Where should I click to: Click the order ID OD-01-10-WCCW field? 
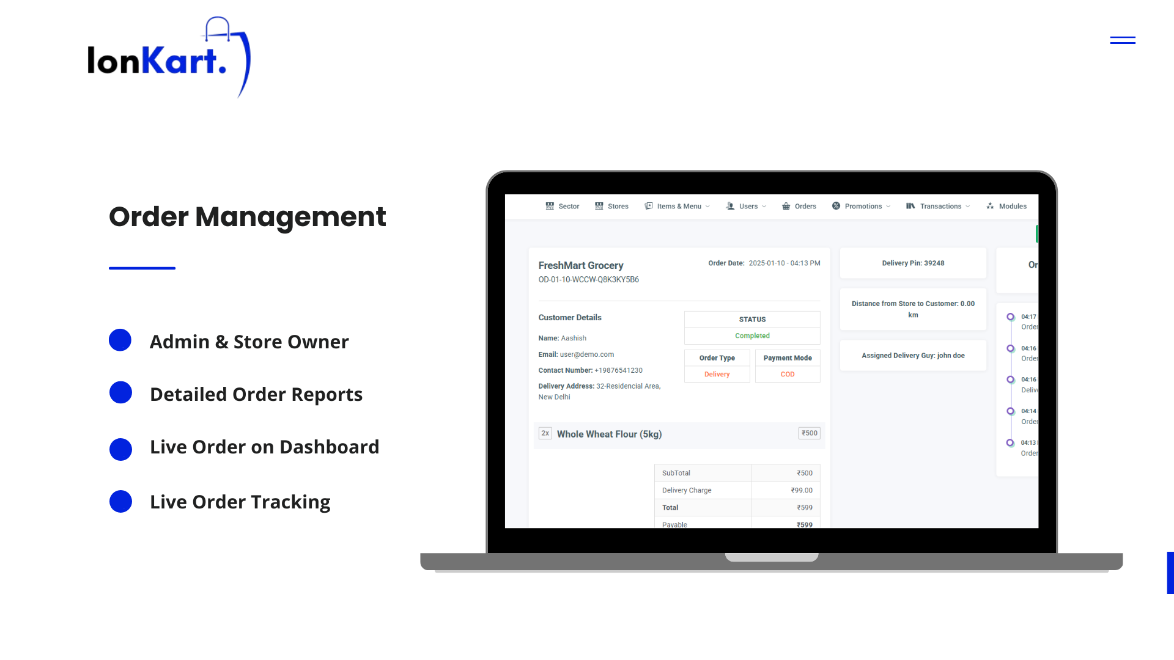[x=588, y=279]
